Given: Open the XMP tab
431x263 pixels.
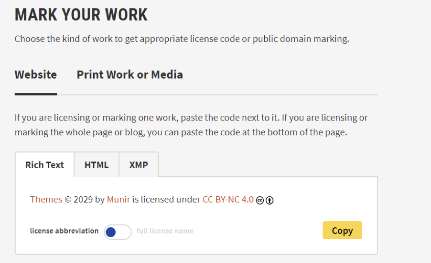Looking at the screenshot, I should coord(139,165).
